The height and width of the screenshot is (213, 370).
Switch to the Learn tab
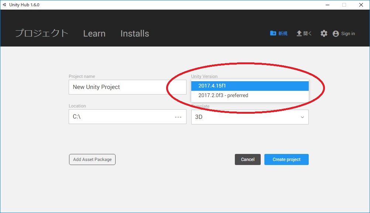coord(94,34)
